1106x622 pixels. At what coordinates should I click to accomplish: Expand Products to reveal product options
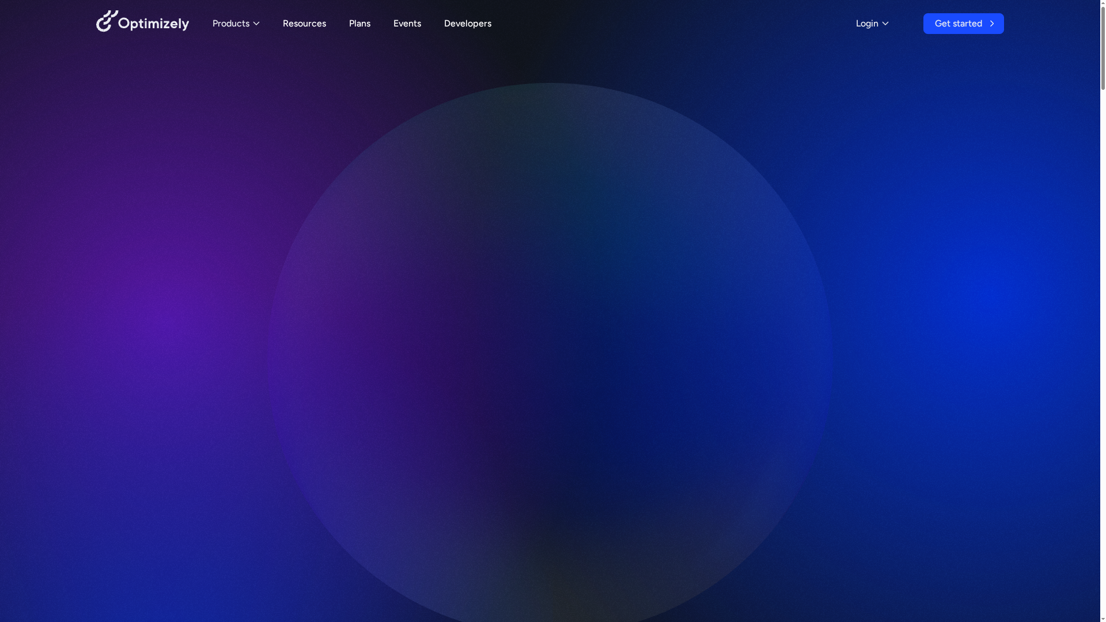pyautogui.click(x=232, y=24)
